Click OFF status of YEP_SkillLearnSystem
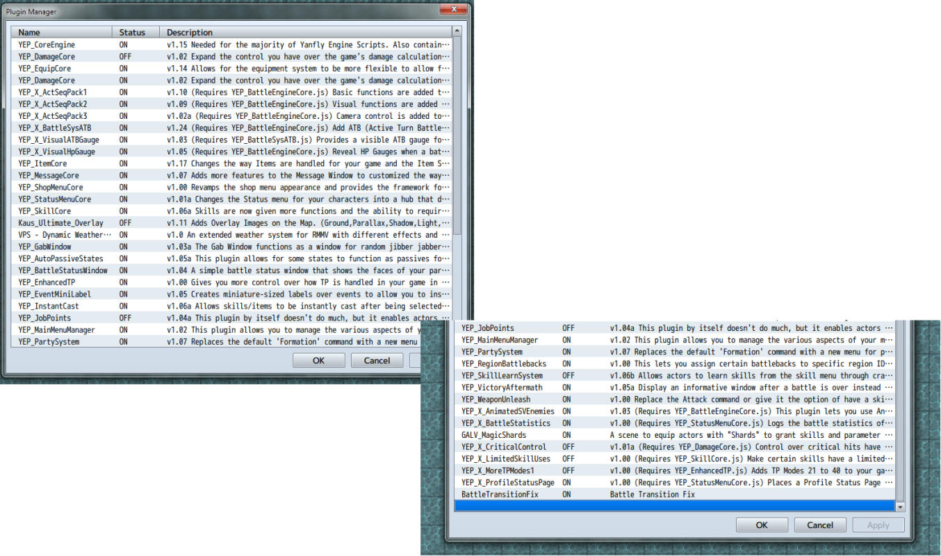 pyautogui.click(x=568, y=375)
